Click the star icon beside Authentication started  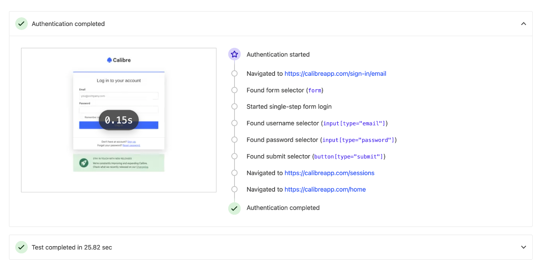[x=234, y=54]
